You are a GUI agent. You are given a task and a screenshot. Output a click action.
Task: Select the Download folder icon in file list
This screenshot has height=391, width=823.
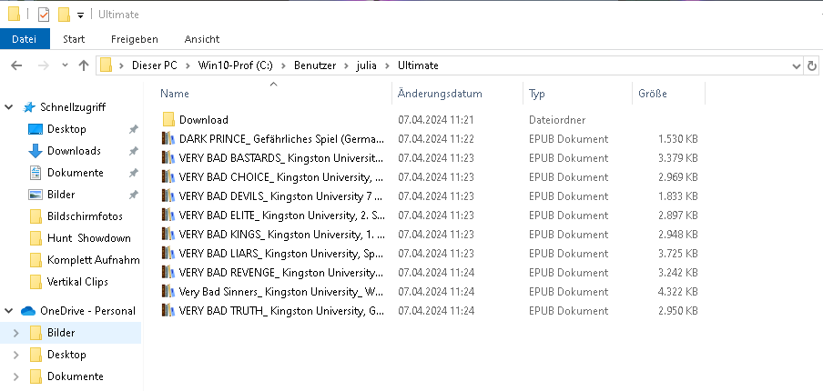tap(168, 120)
